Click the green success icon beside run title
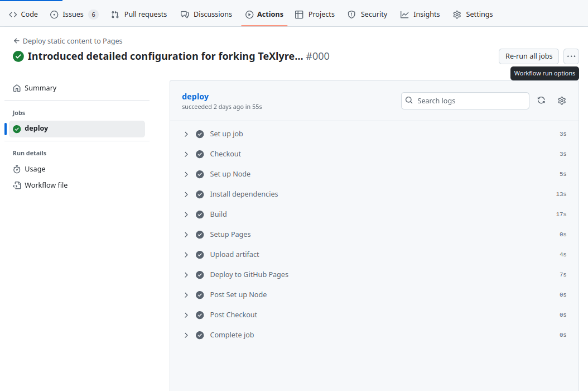Viewport: 588px width, 391px height. 18,56
